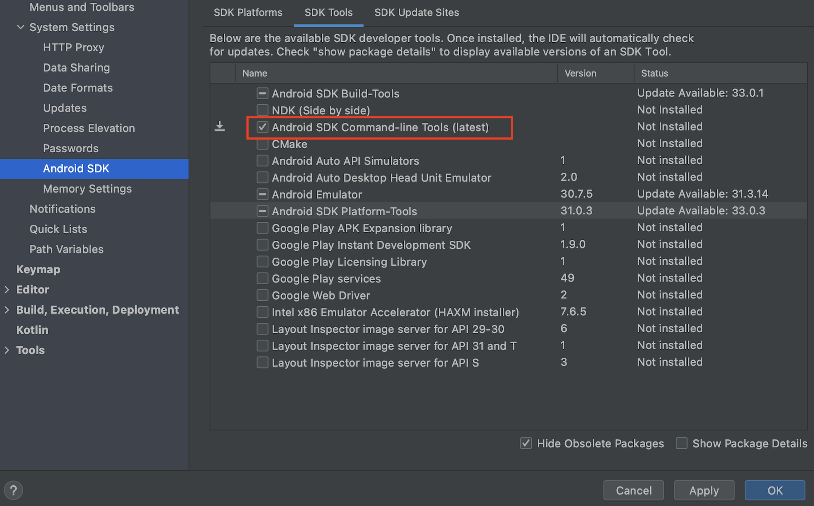Enable Android Auto API Simulators checkbox
The width and height of the screenshot is (814, 506).
pyautogui.click(x=262, y=161)
